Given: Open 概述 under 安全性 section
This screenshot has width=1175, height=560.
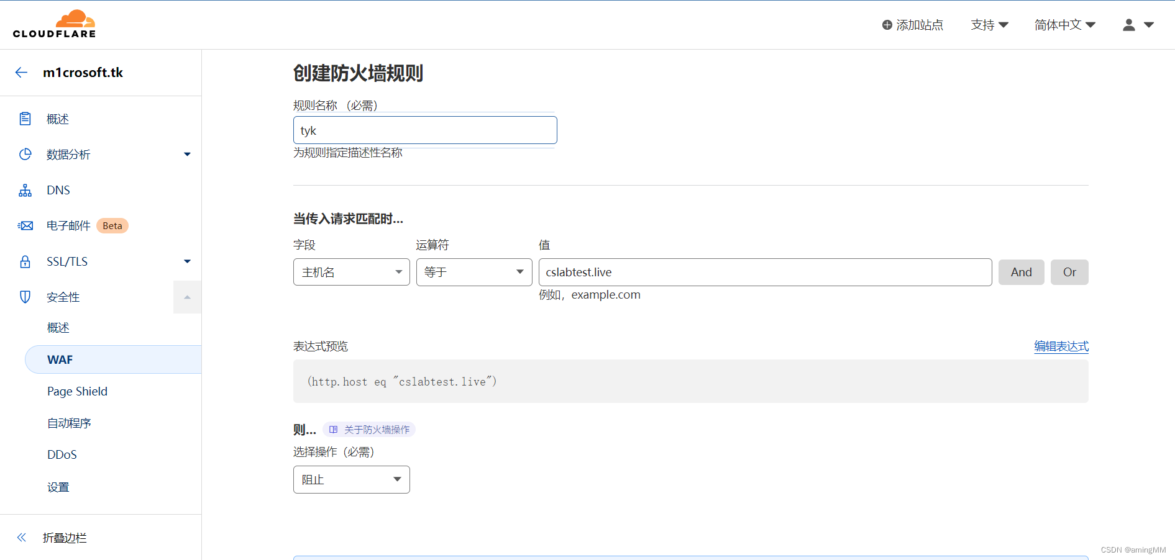Looking at the screenshot, I should pyautogui.click(x=58, y=327).
